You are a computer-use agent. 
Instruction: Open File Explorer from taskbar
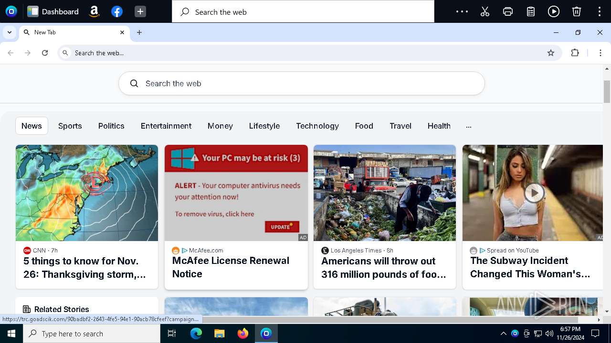(220, 333)
